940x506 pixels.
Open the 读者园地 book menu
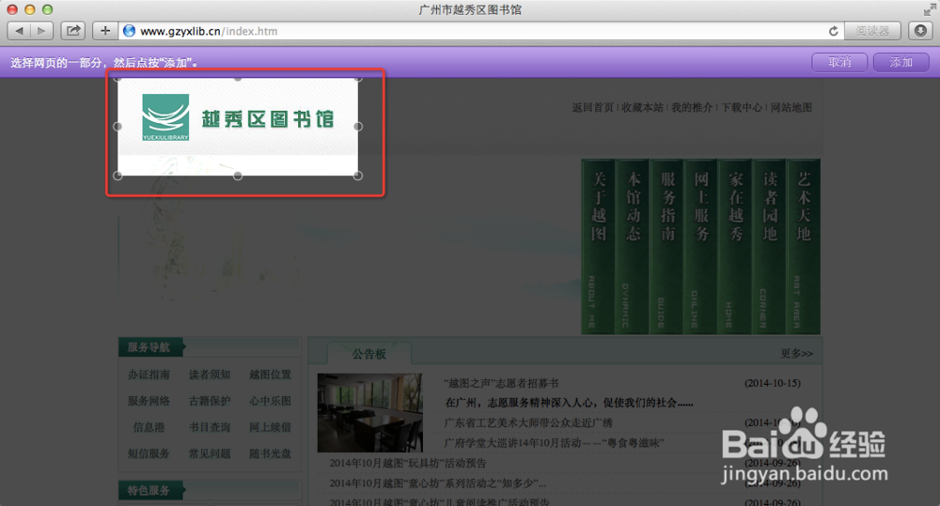(770, 246)
